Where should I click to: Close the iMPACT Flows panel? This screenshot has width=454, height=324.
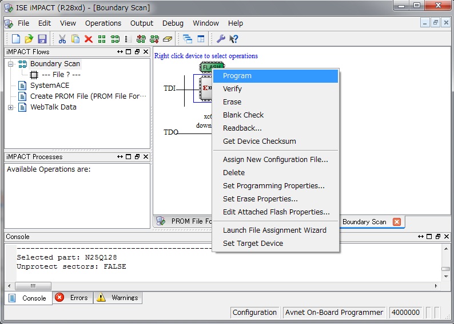click(146, 52)
